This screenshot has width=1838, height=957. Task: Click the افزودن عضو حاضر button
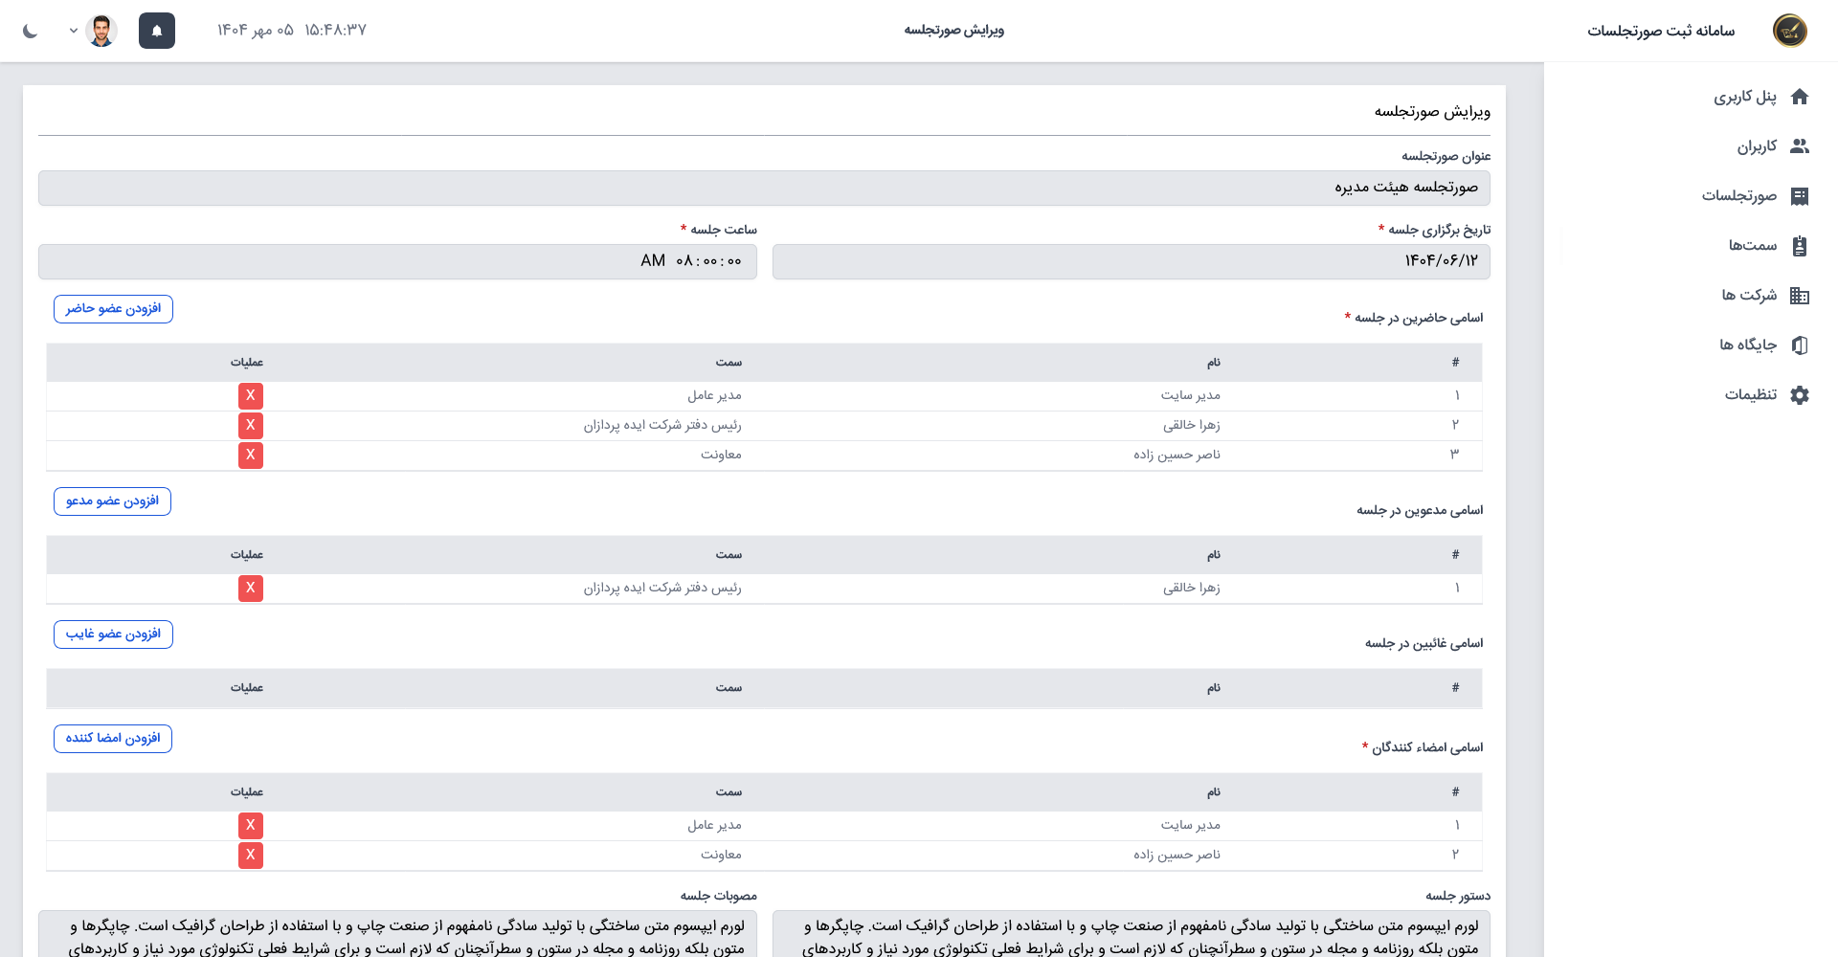click(113, 309)
